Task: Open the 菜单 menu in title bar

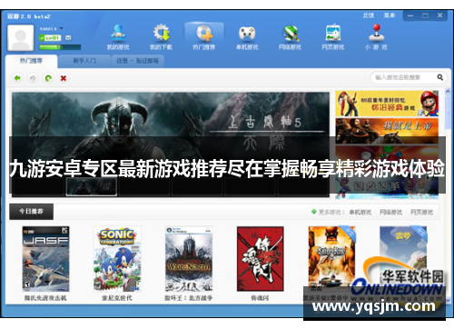Action: pos(389,15)
